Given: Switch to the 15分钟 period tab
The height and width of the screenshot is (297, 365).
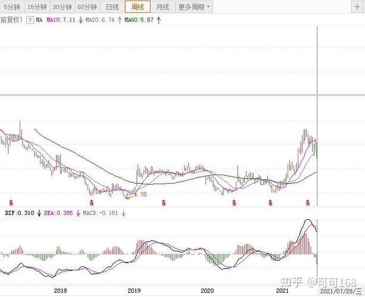Looking at the screenshot, I should pyautogui.click(x=37, y=7).
